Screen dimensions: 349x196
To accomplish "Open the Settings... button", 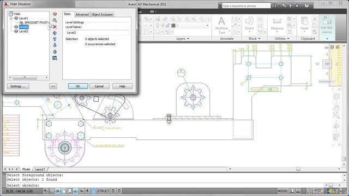I will point(18,86).
